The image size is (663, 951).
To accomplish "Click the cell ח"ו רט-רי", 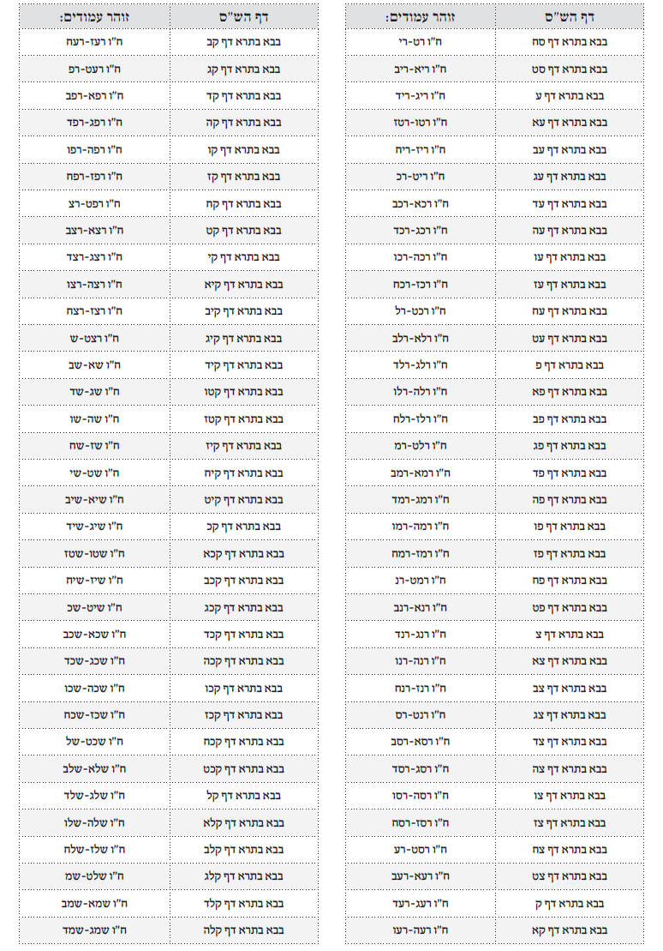I will (x=421, y=43).
